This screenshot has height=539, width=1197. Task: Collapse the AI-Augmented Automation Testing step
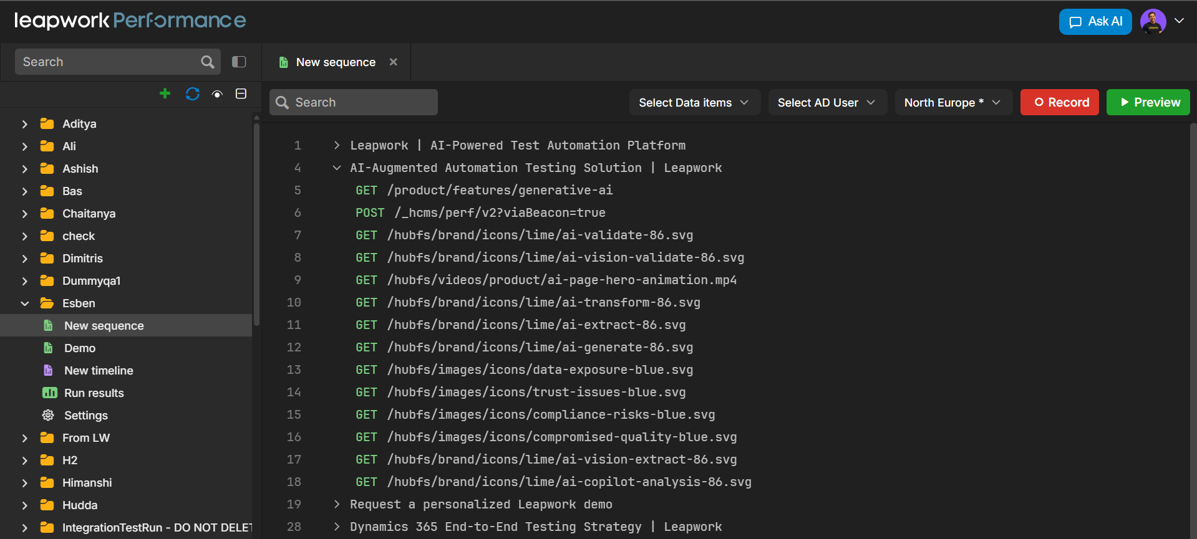337,168
